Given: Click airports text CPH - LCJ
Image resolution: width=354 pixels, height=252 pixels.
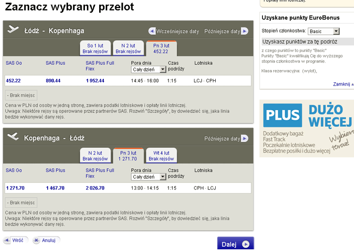Looking at the screenshot, I should [205, 188].
